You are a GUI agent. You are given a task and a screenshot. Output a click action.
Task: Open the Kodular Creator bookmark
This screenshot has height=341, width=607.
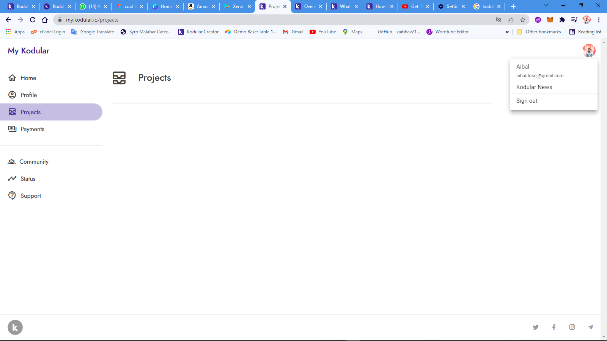click(198, 32)
